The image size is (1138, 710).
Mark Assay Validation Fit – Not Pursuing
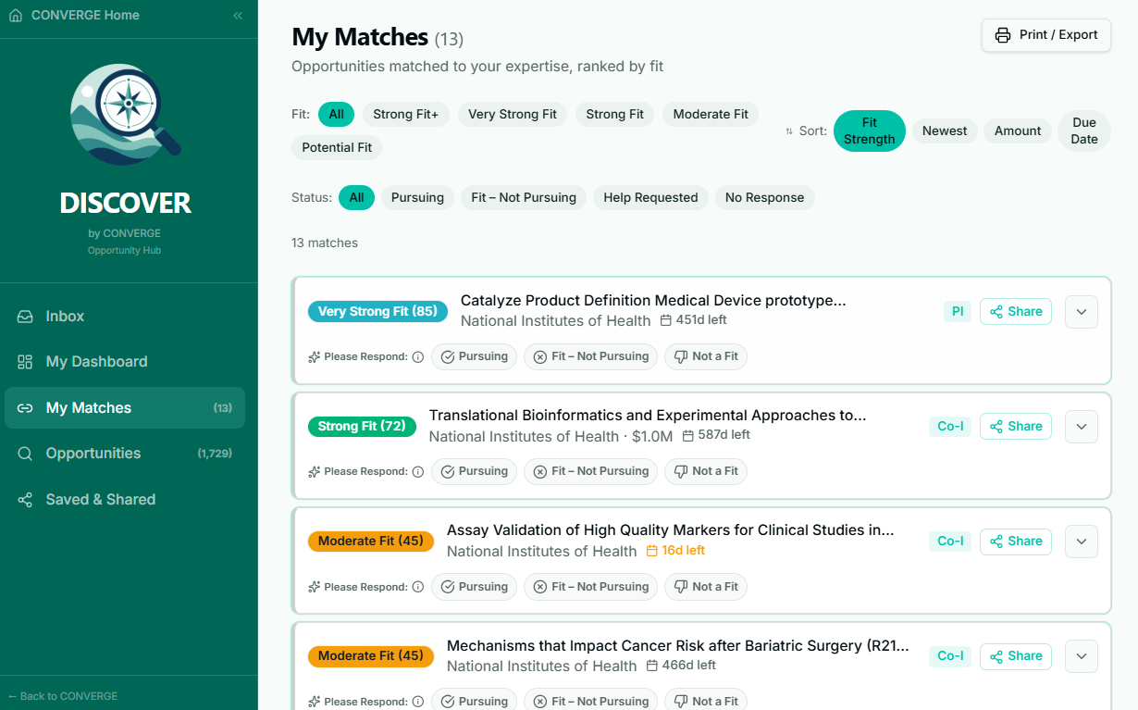point(591,587)
